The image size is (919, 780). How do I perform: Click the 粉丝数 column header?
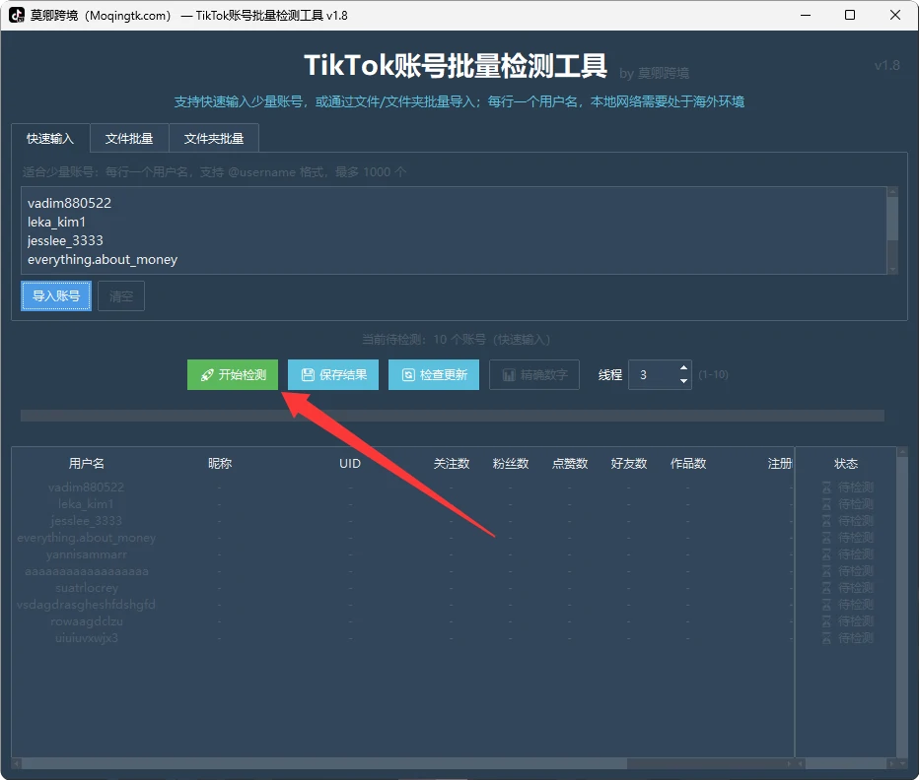(511, 464)
